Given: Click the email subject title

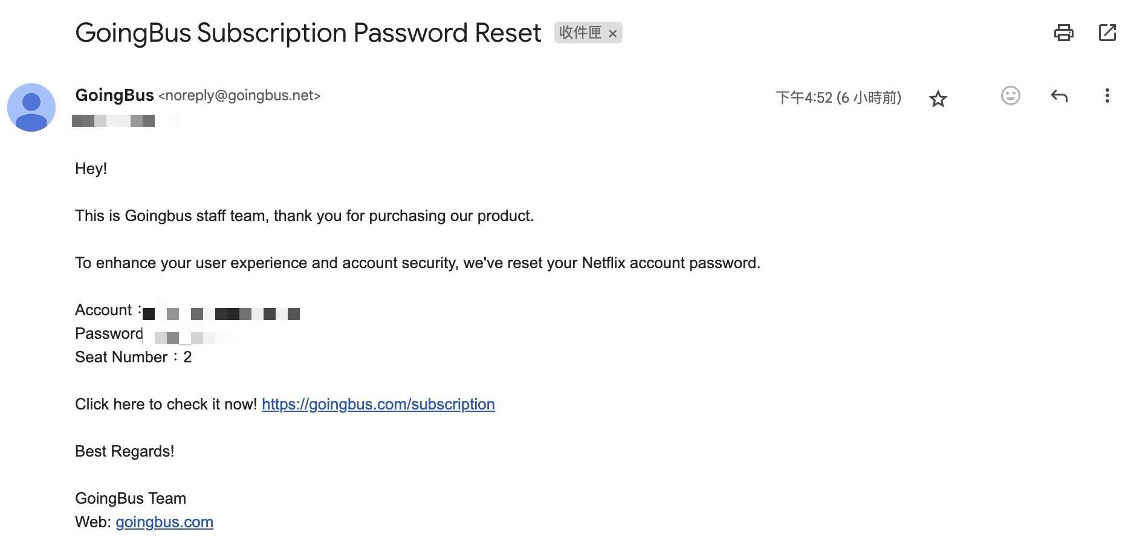Looking at the screenshot, I should pyautogui.click(x=308, y=33).
